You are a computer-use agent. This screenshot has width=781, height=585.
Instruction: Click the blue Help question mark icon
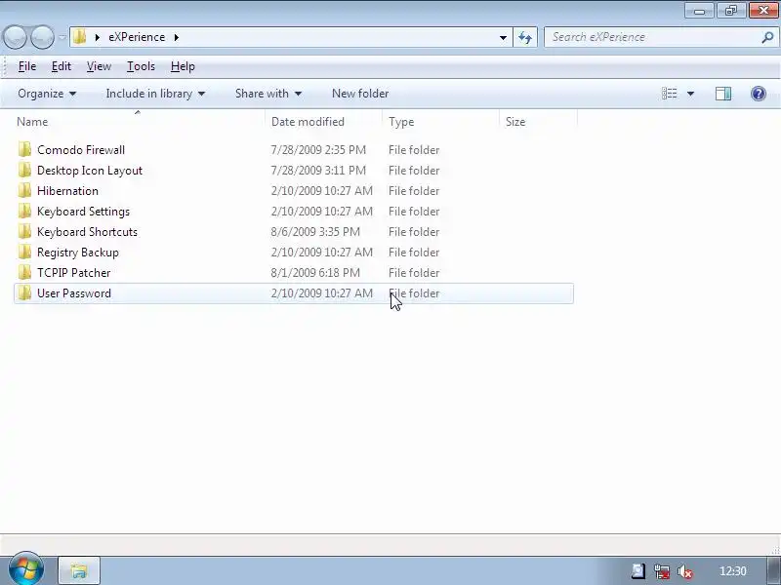[759, 94]
